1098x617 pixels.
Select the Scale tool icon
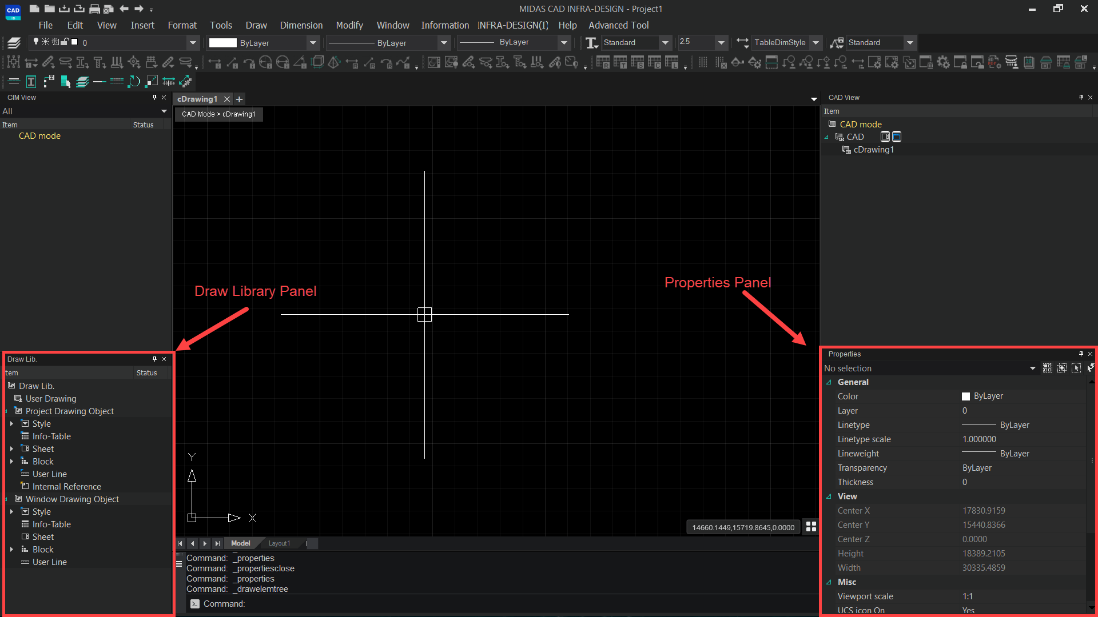[x=152, y=82]
